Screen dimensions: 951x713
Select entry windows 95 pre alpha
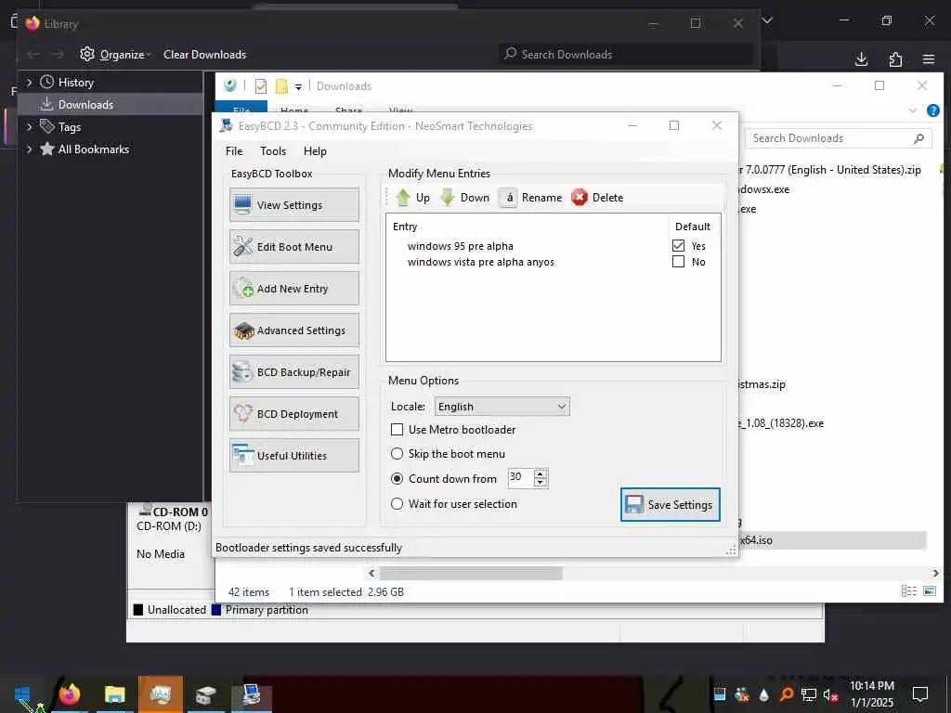461,246
